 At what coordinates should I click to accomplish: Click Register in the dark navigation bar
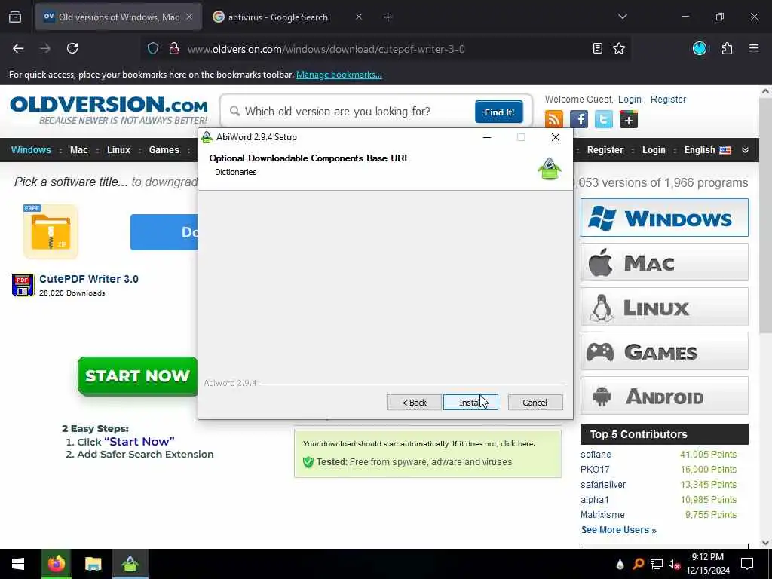click(x=605, y=150)
